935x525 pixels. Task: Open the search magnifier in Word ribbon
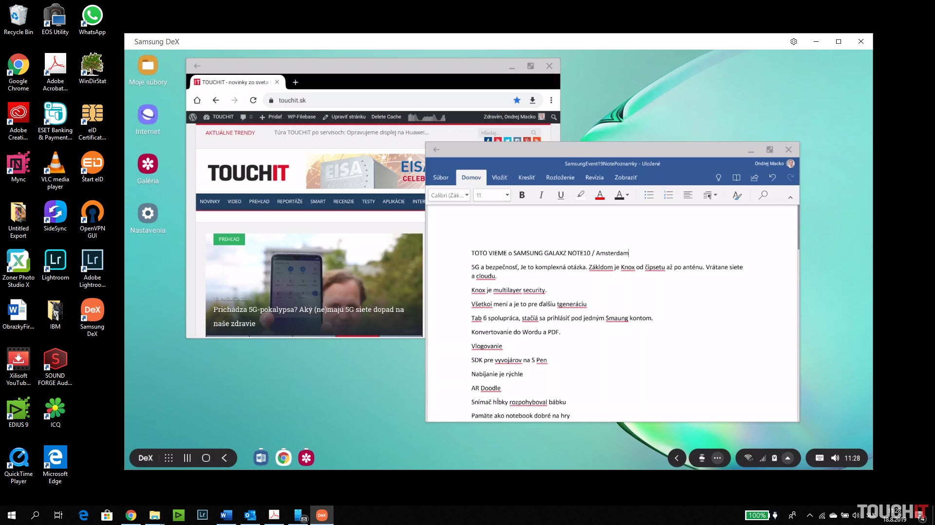[763, 195]
